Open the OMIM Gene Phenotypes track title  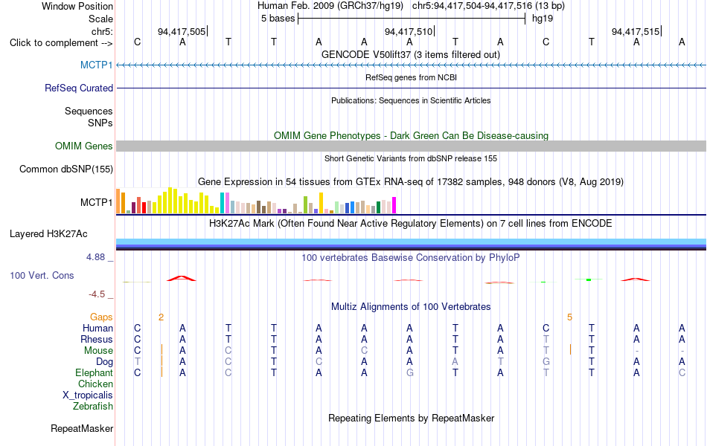point(411,135)
